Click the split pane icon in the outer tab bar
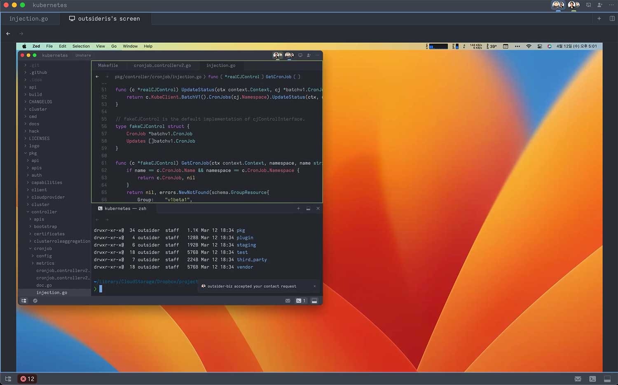 click(x=612, y=19)
